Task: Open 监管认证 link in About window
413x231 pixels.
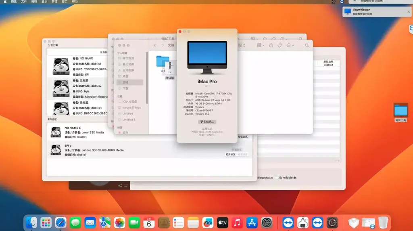Action: coord(207,129)
